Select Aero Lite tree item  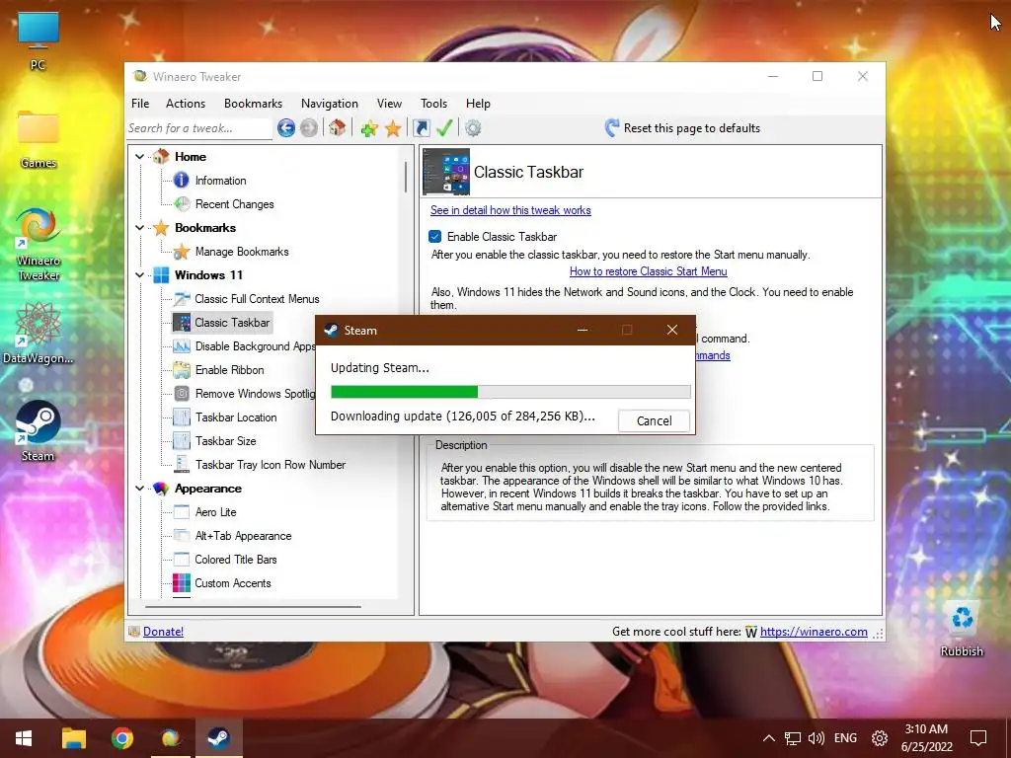point(215,512)
